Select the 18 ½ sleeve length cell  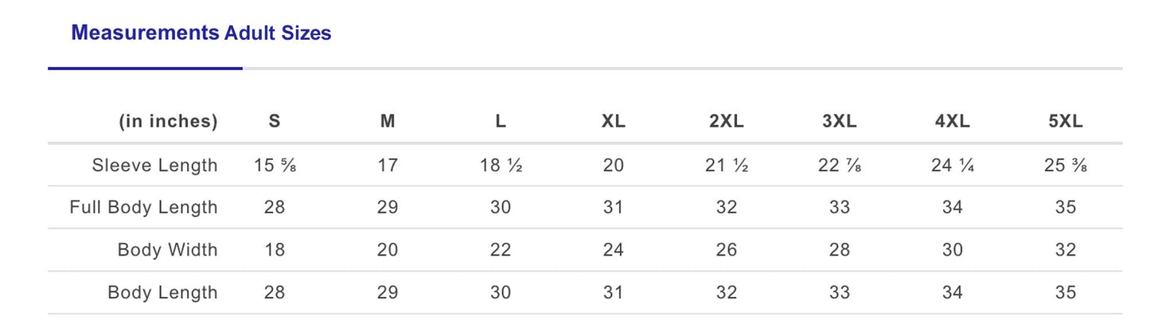pos(501,166)
